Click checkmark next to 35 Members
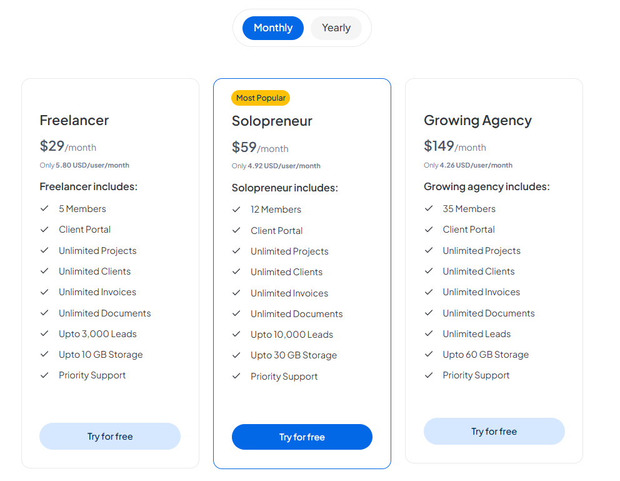 pyautogui.click(x=429, y=209)
